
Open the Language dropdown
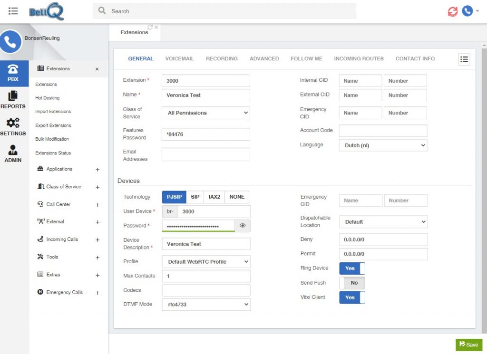pyautogui.click(x=383, y=145)
